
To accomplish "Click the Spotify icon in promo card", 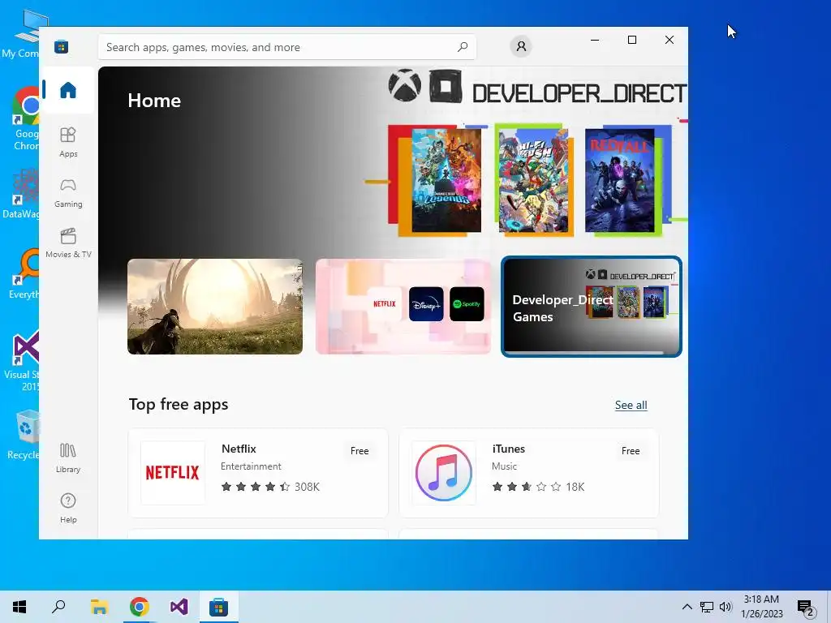I will pyautogui.click(x=467, y=304).
